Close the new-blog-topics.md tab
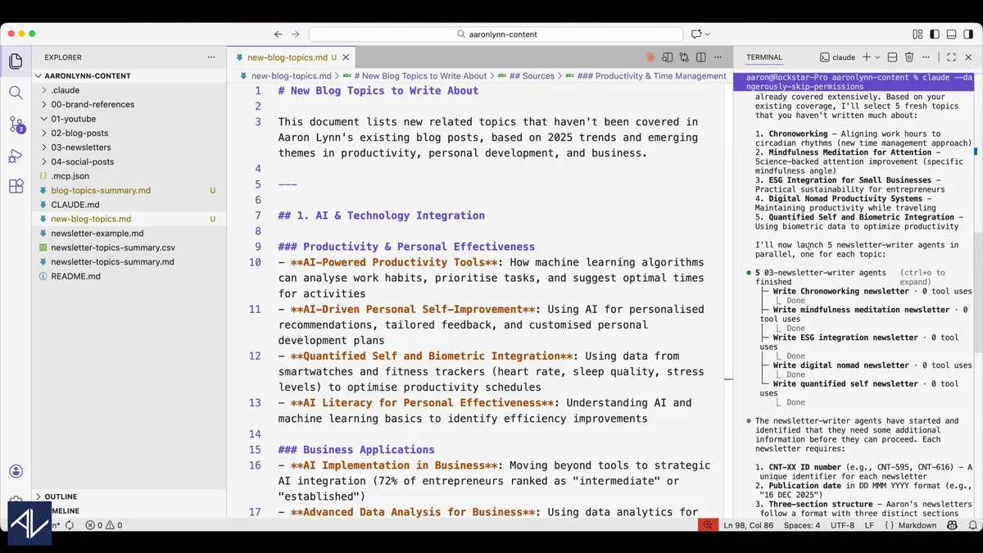The image size is (983, 553). tap(347, 58)
